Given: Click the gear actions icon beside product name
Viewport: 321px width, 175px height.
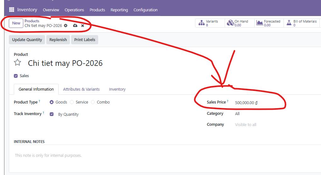Looking at the screenshot, I should [65, 26].
